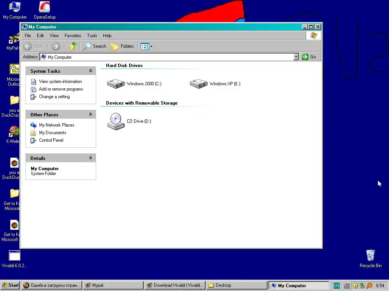Open the address bar dropdown
The width and height of the screenshot is (389, 291).
[x=296, y=57]
